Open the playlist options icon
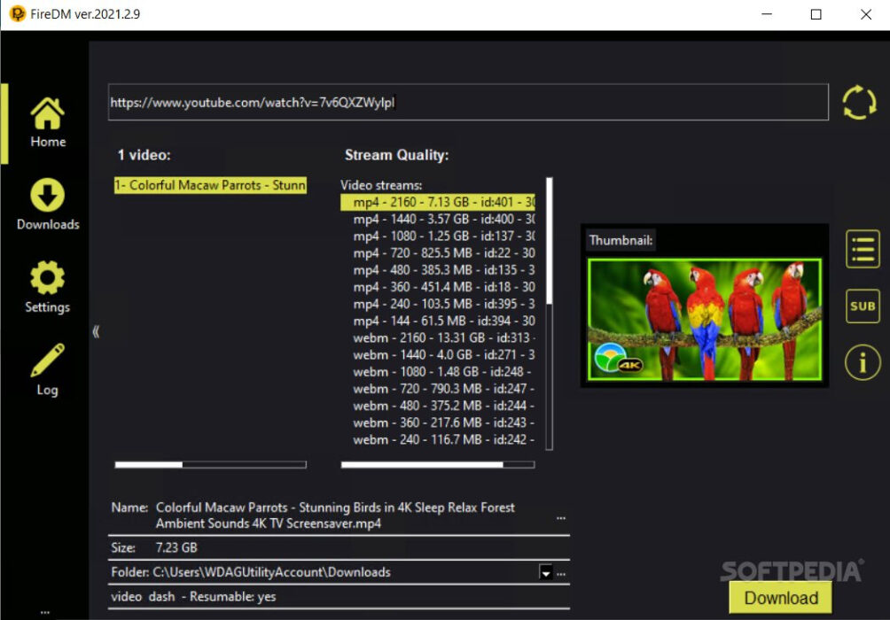 861,249
